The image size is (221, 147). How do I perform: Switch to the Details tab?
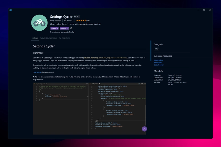pos(35,38)
